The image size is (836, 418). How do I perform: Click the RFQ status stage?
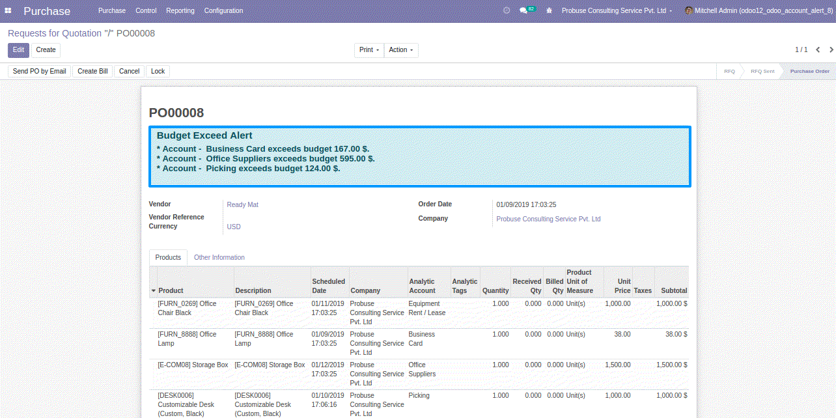[729, 71]
